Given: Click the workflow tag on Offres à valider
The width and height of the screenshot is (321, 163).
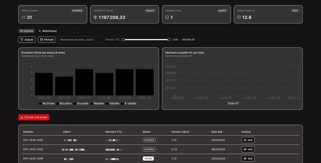Looking at the screenshot, I should [x=77, y=11].
